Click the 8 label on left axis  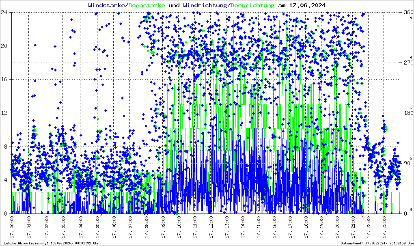point(6,147)
